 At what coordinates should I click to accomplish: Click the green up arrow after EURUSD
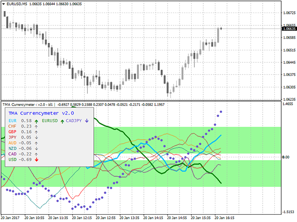tap(62, 121)
